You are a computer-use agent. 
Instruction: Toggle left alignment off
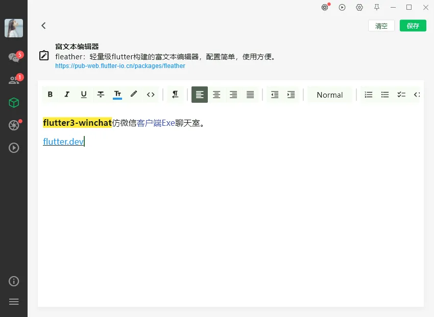pyautogui.click(x=199, y=95)
